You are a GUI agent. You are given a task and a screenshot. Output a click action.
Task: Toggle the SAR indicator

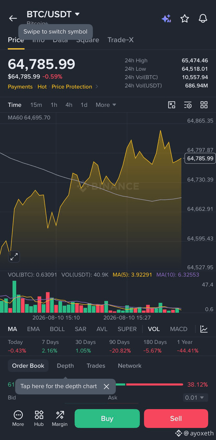[x=81, y=329]
